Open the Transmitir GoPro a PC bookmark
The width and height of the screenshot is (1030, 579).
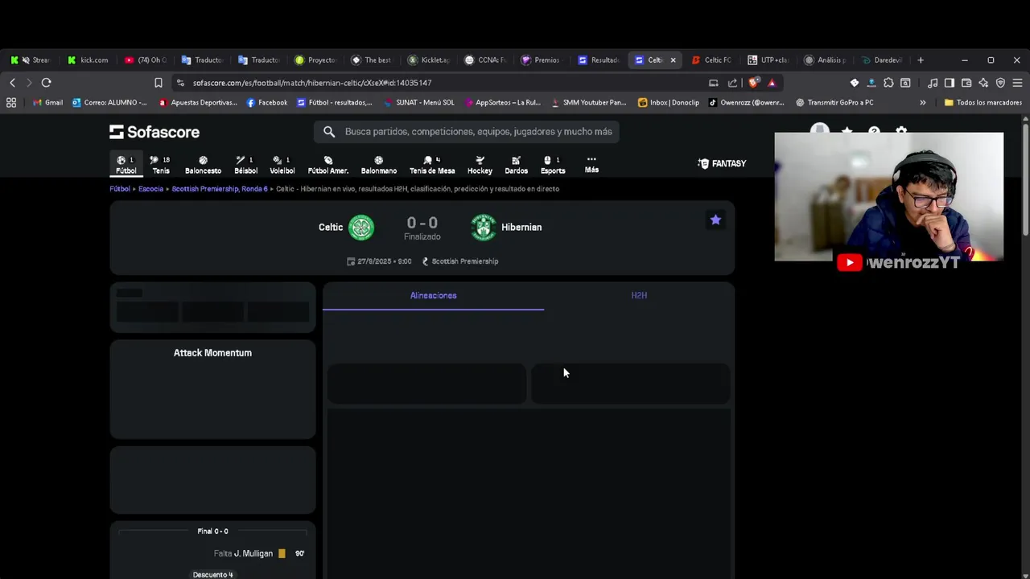(x=834, y=103)
